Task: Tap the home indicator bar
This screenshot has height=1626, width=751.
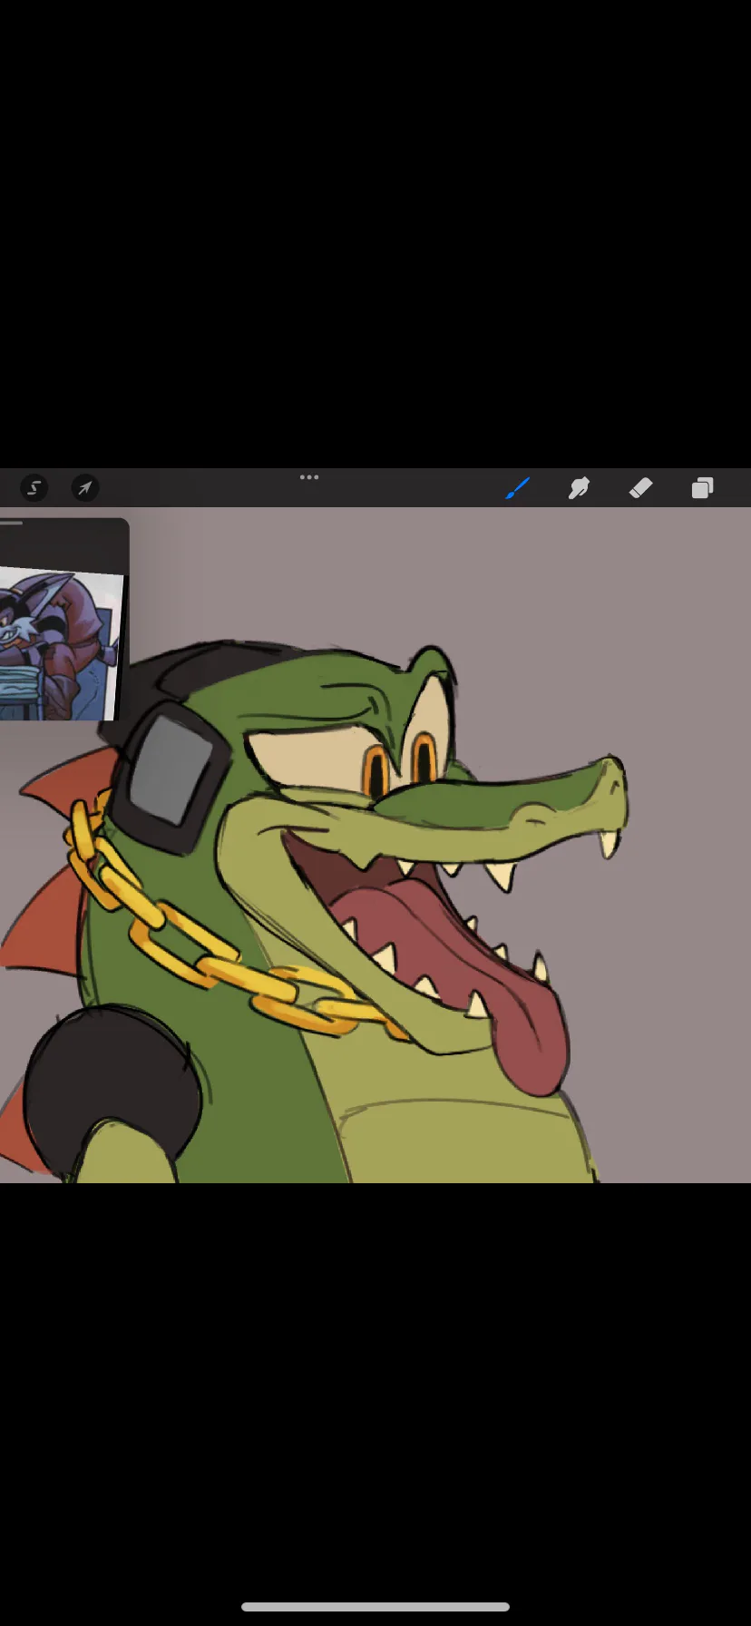Action: coord(375,1607)
